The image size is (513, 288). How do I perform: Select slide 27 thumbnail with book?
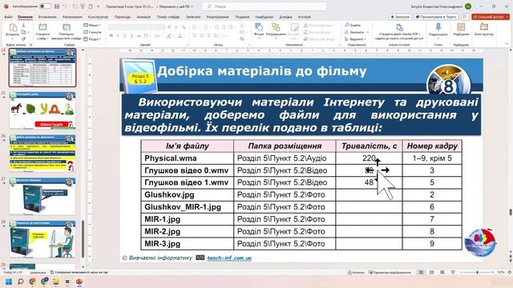point(42,197)
